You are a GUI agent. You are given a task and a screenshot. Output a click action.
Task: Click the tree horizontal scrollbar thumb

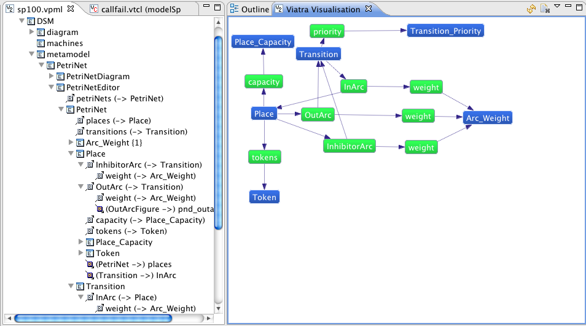tap(93, 318)
